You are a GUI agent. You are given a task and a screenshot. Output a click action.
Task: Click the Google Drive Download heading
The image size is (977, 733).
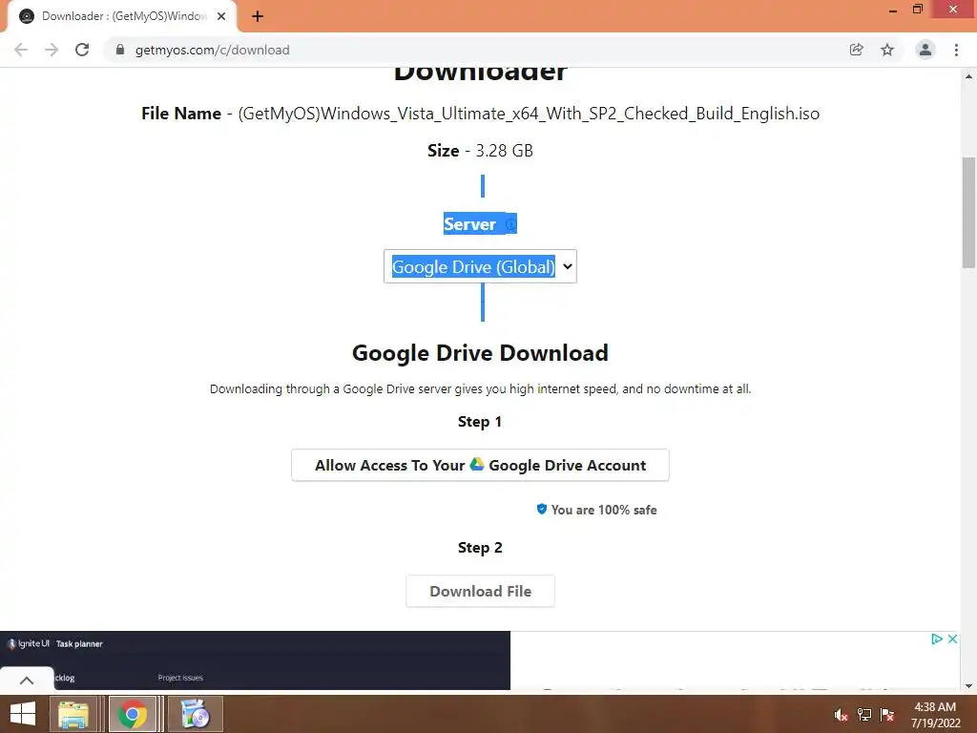point(481,353)
